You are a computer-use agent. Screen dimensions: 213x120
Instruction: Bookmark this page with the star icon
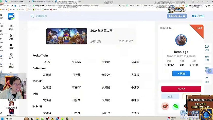click(x=131, y=6)
